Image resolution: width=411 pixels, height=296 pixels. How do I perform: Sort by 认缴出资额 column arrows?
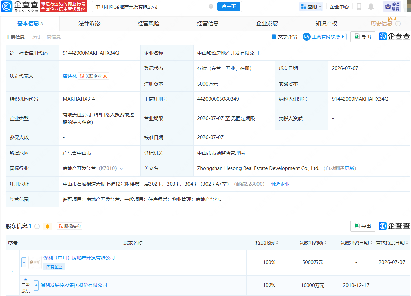click(325, 243)
